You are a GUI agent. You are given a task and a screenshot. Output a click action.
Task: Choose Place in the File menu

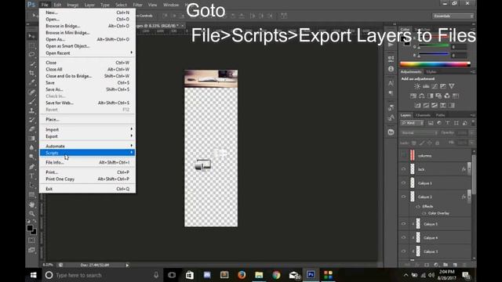[x=87, y=119]
